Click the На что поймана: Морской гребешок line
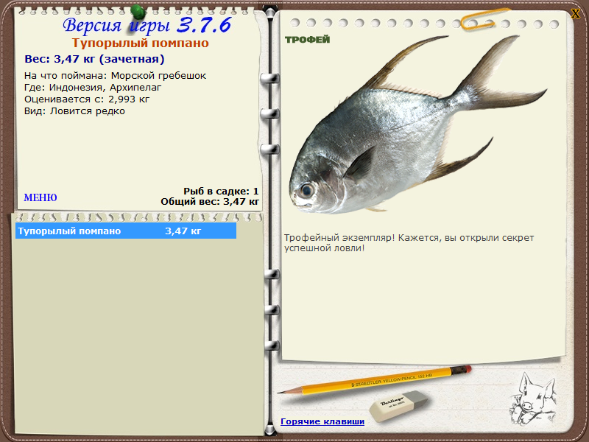589x442 pixels. coord(116,76)
